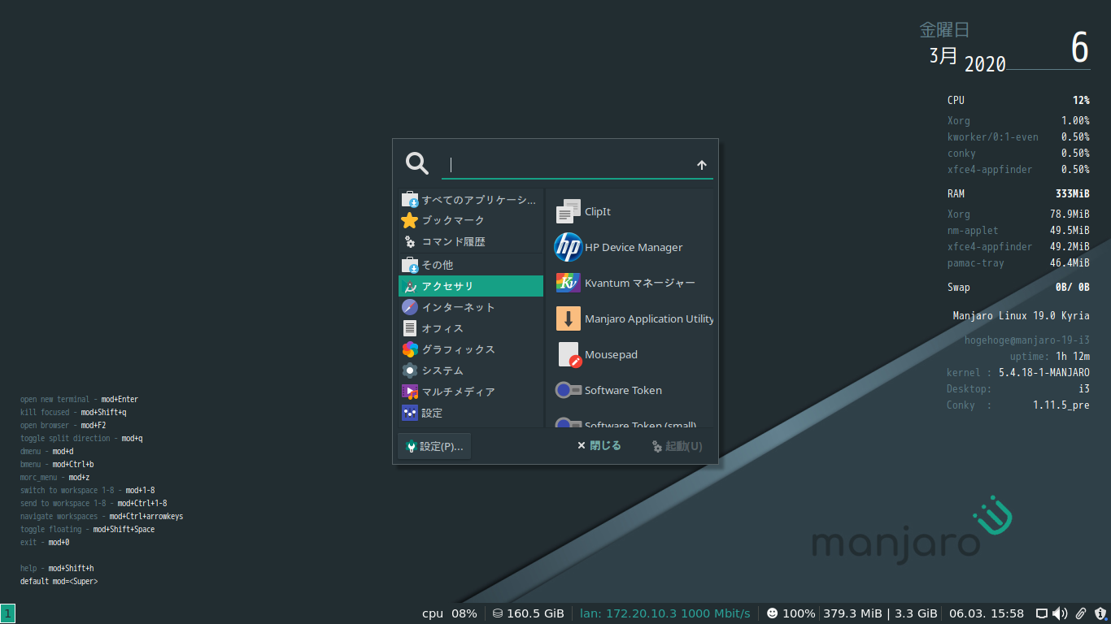The image size is (1111, 624).
Task: Click the 起動(U) launch button
Action: coord(677,446)
